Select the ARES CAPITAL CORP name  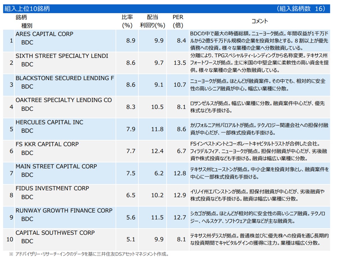tap(44, 34)
